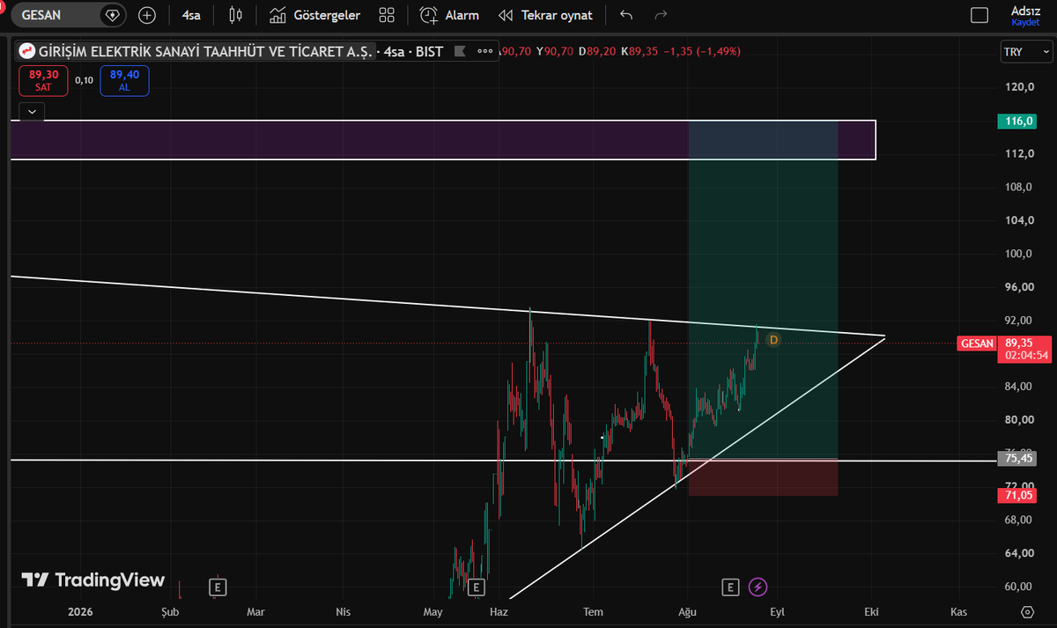Click the E earnings marker near Haz

pyautogui.click(x=476, y=586)
